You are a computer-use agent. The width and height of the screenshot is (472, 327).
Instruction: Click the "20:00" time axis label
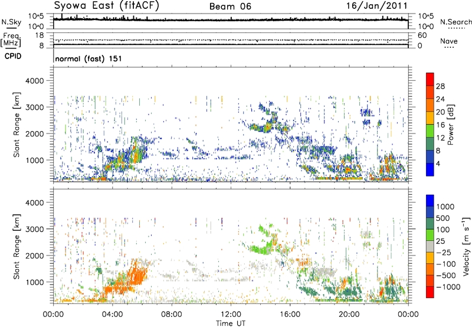[349, 315]
